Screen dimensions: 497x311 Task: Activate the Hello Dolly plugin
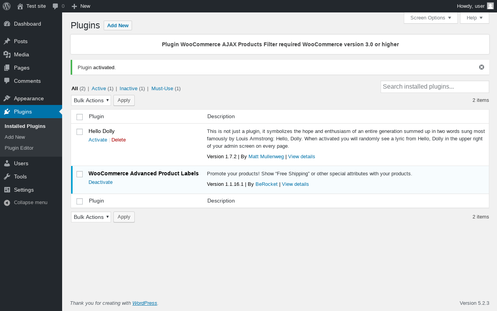tap(98, 140)
